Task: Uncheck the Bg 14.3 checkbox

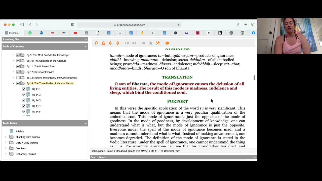Action: coord(24,100)
